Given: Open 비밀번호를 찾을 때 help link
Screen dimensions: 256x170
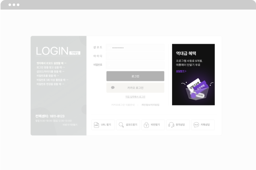Looking at the screenshot, I should (48, 76).
